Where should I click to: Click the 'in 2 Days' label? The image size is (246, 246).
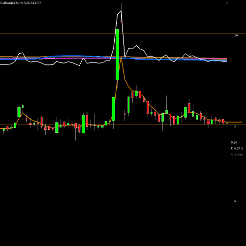click(x=237, y=154)
